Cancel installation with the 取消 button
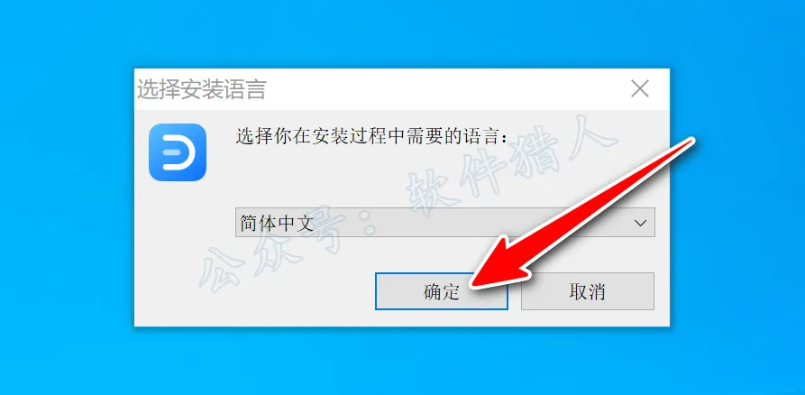805x395 pixels. point(588,291)
